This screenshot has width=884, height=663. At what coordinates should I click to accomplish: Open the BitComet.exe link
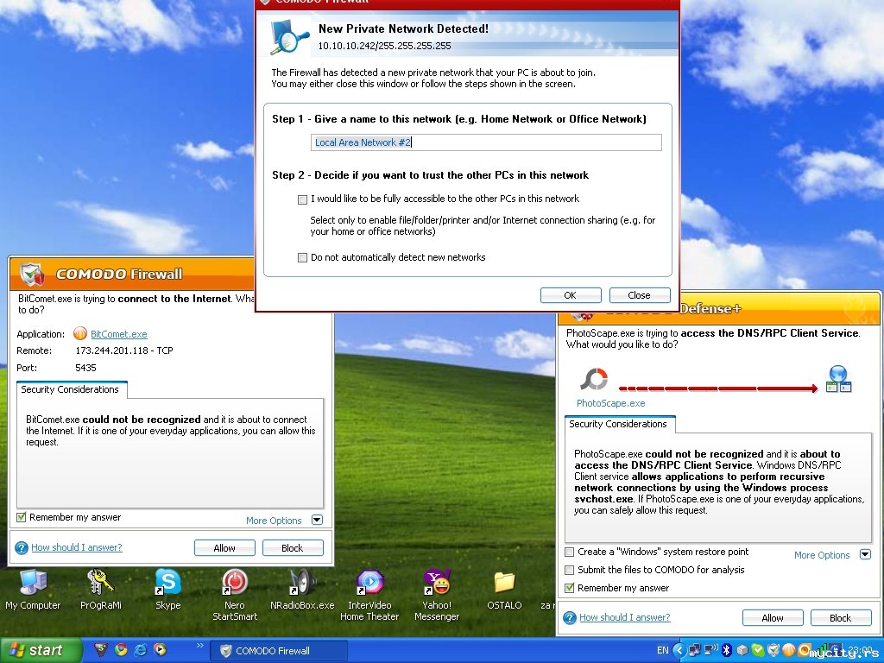coord(119,334)
